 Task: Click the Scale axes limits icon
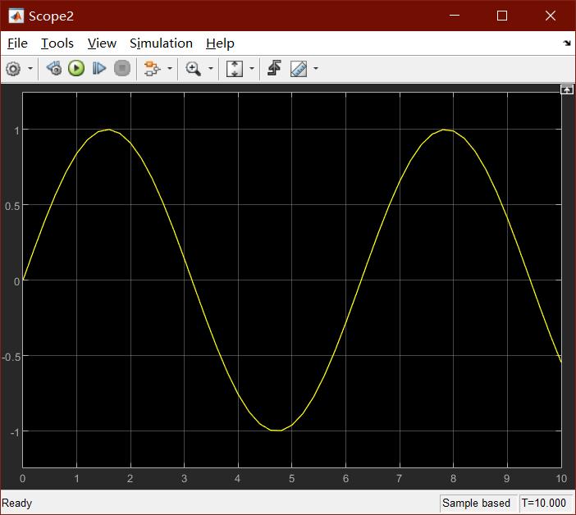[x=235, y=69]
